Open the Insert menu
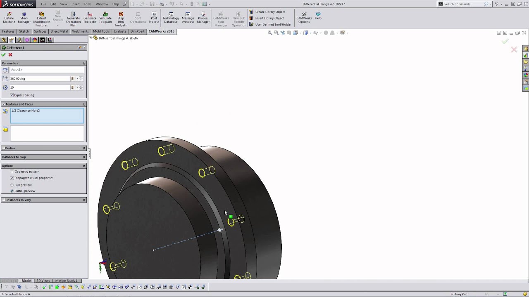This screenshot has width=529, height=297. click(x=76, y=4)
